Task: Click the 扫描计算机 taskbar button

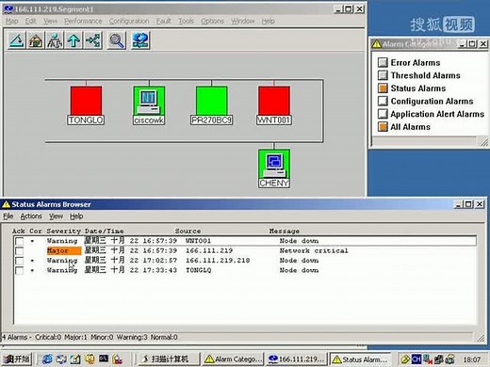Action: tap(169, 359)
